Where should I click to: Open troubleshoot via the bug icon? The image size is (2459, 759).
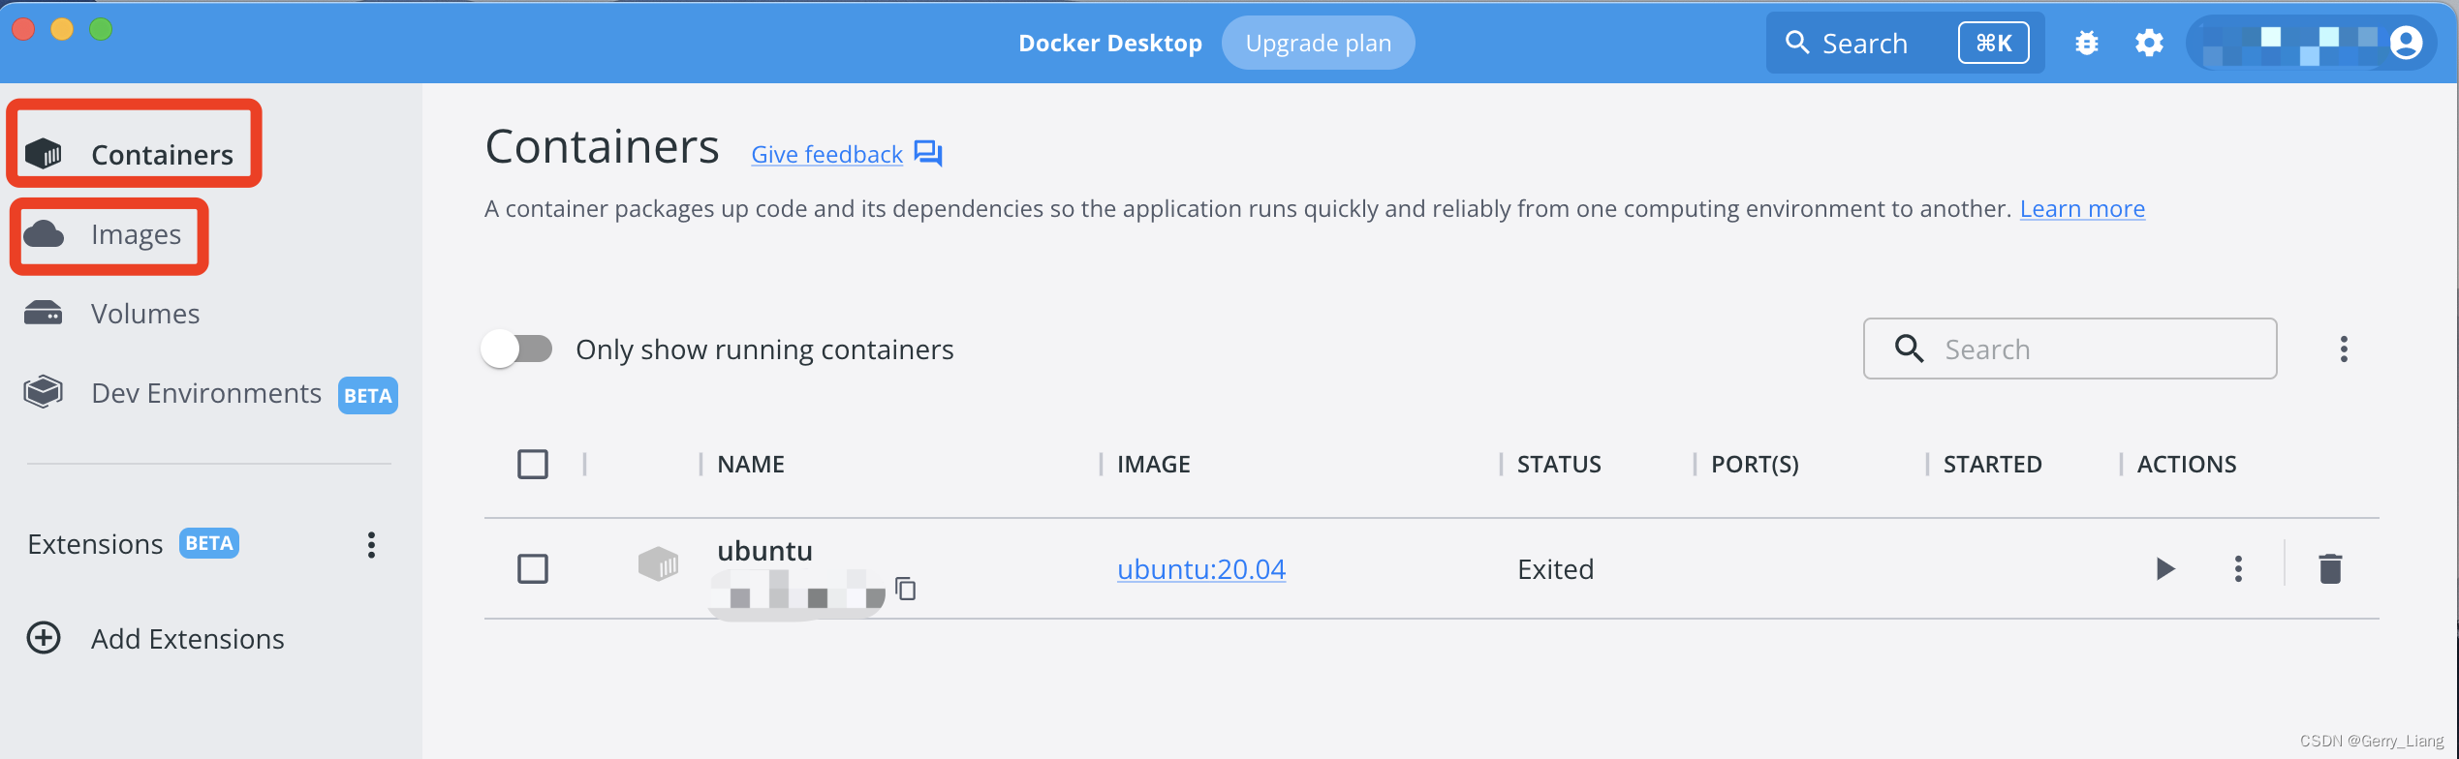[2087, 44]
